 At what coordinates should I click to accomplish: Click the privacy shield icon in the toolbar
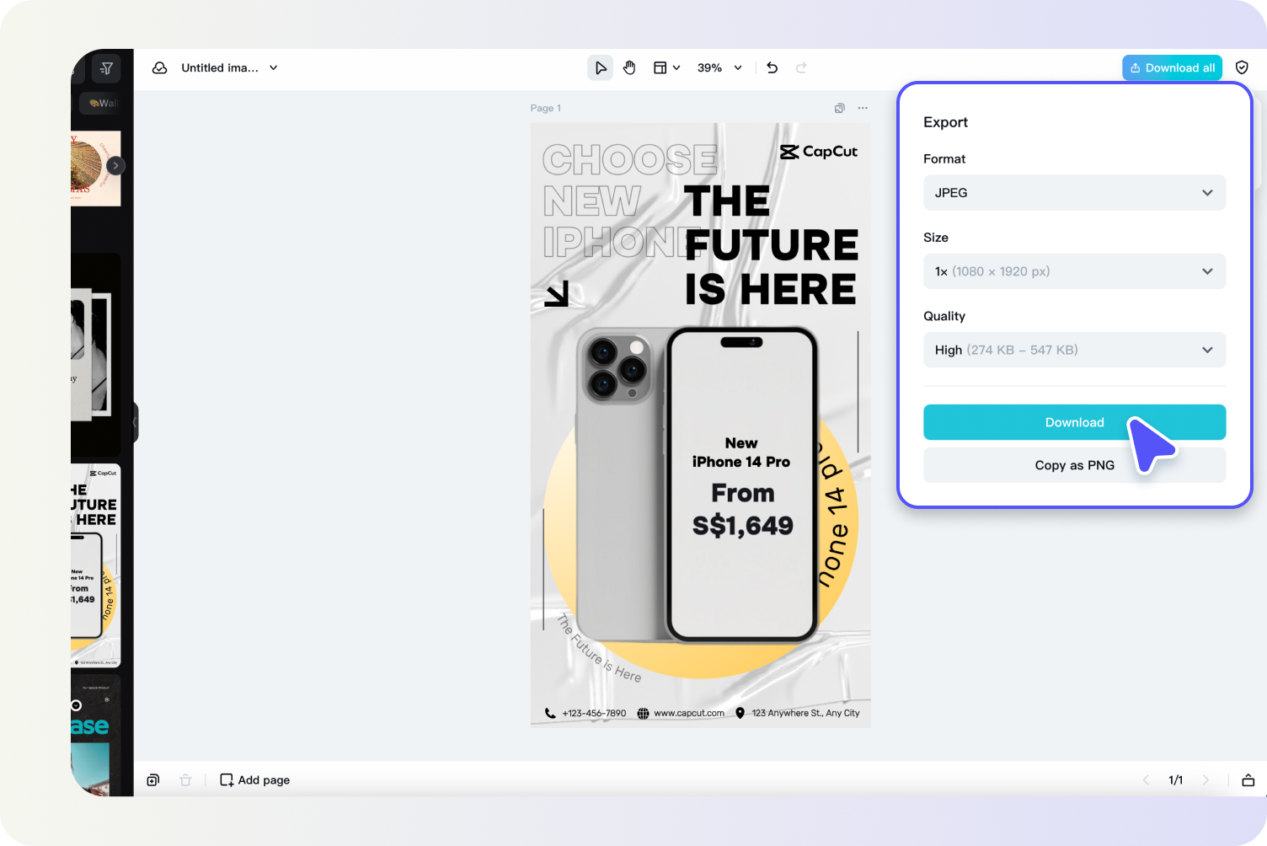1242,67
